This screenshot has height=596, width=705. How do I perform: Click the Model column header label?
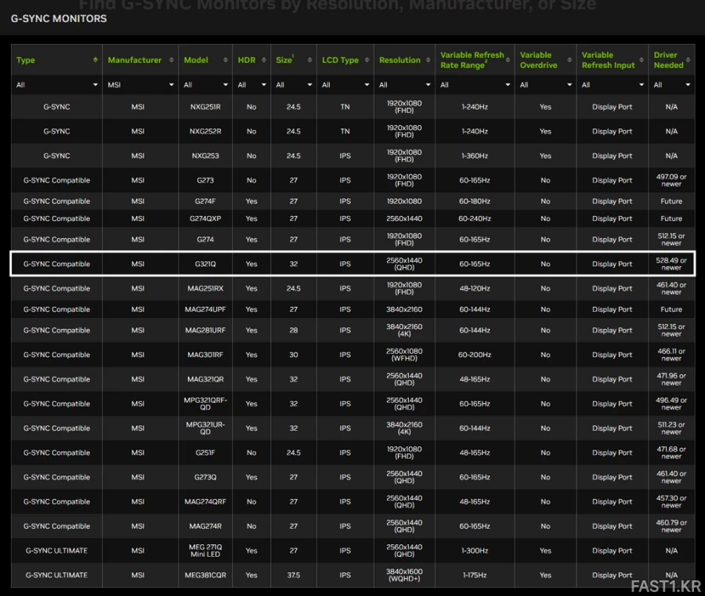pos(196,60)
